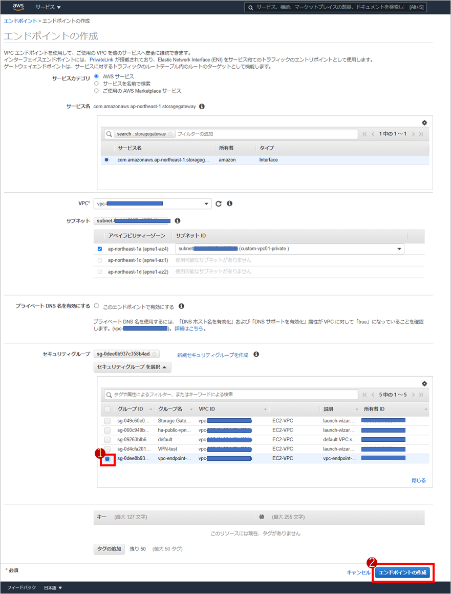Viewport: 451px width, 594px height.
Task: Remove the storagegateway search filter chip
Action: click(170, 134)
